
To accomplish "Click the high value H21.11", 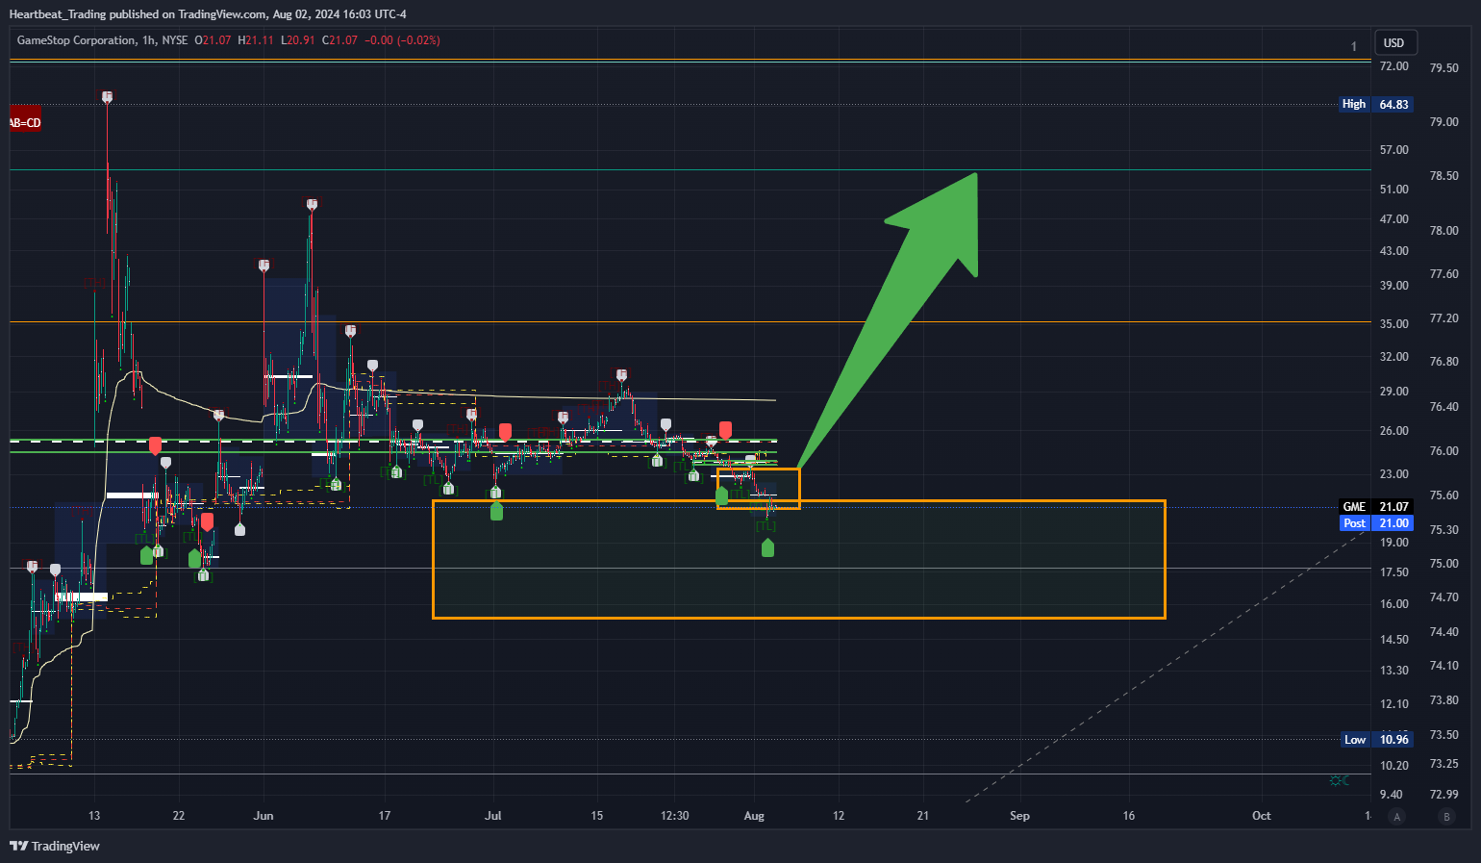I will click(x=256, y=40).
